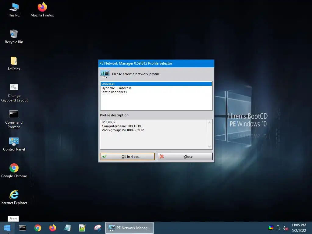Image resolution: width=312 pixels, height=234 pixels.
Task: Select the Control Panel desktop icon
Action: (x=14, y=144)
